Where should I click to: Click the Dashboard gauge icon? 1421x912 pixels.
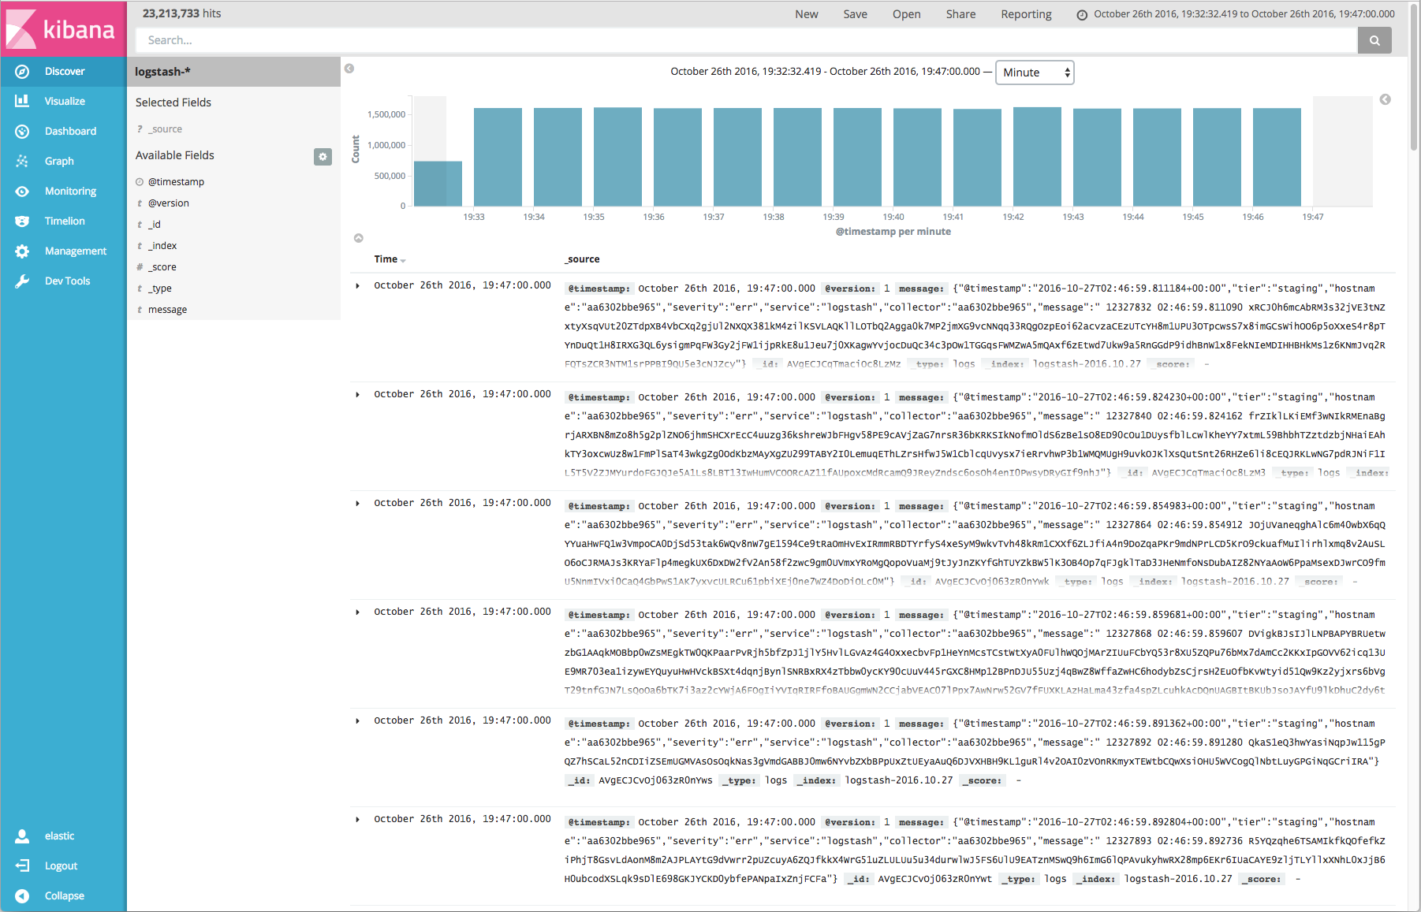[x=22, y=132]
